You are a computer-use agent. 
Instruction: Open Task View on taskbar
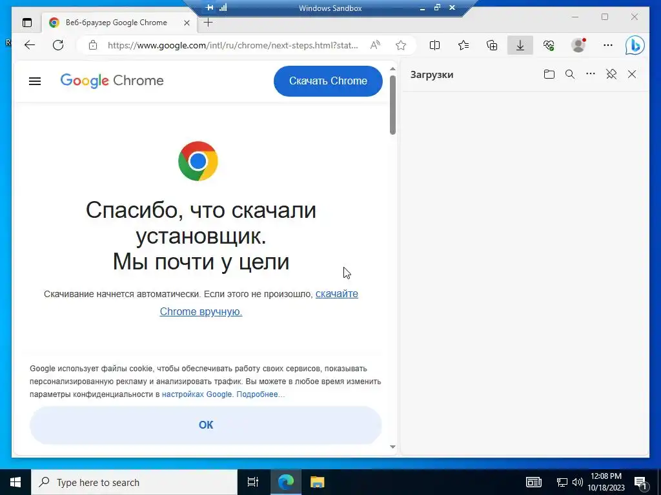[253, 482]
